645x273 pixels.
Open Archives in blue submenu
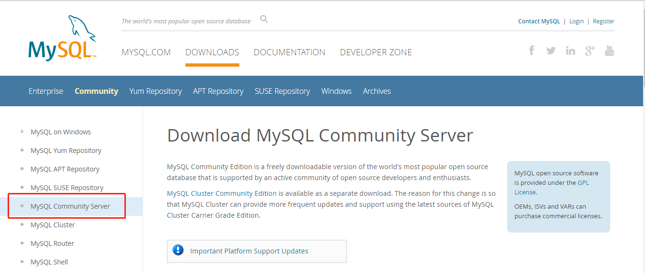[377, 91]
